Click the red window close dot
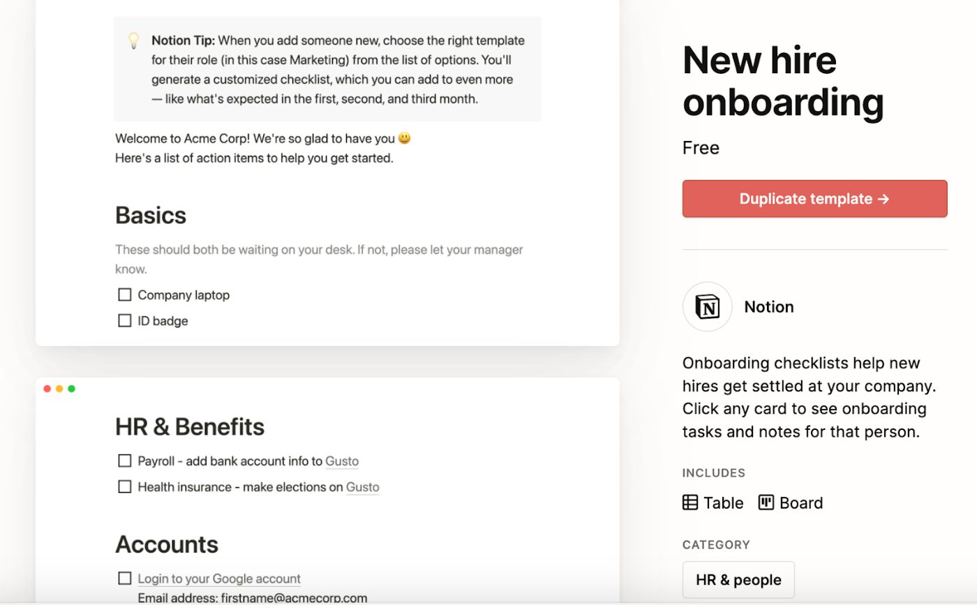Screen dimensions: 977x605 tap(47, 389)
